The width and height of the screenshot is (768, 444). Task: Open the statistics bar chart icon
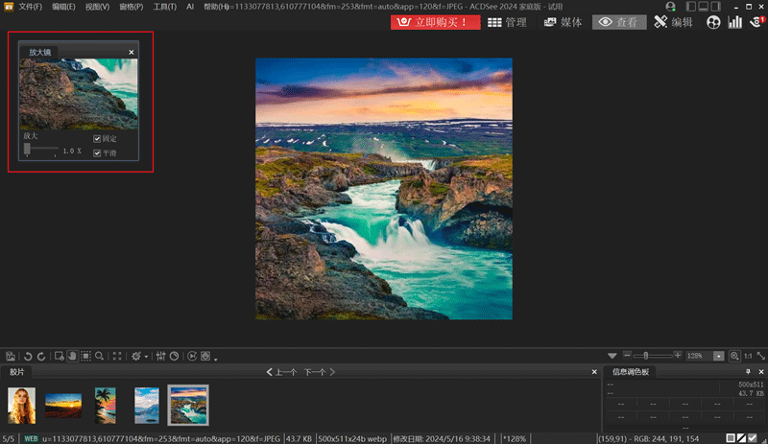(x=734, y=22)
